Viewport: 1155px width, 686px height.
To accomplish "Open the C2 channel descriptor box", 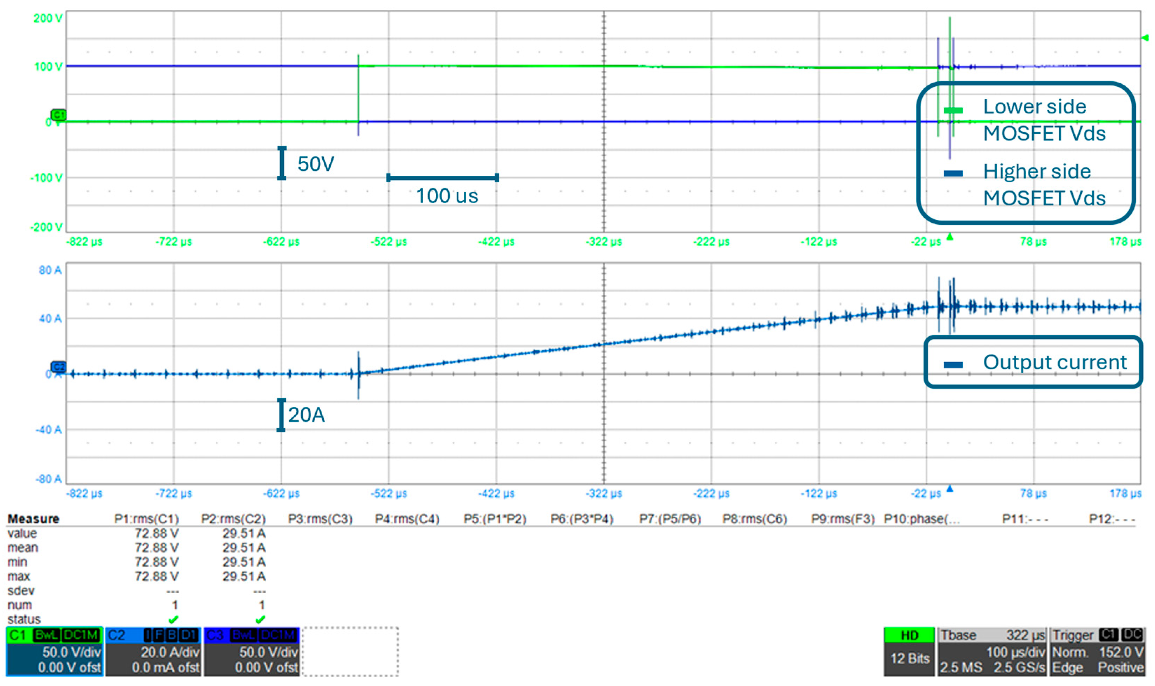I will (153, 651).
